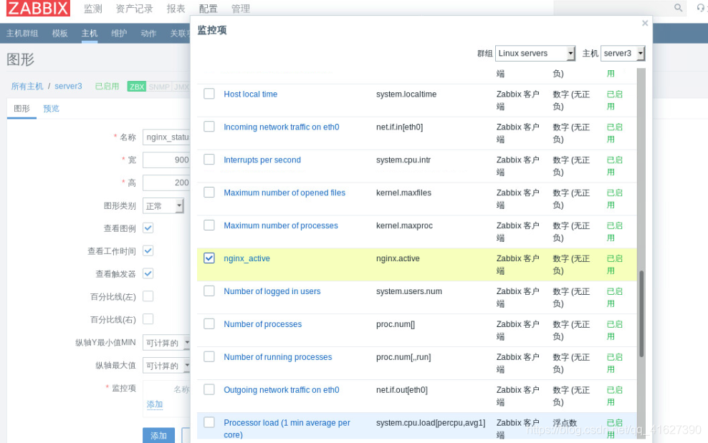Go to 维护 submenu

(x=119, y=34)
